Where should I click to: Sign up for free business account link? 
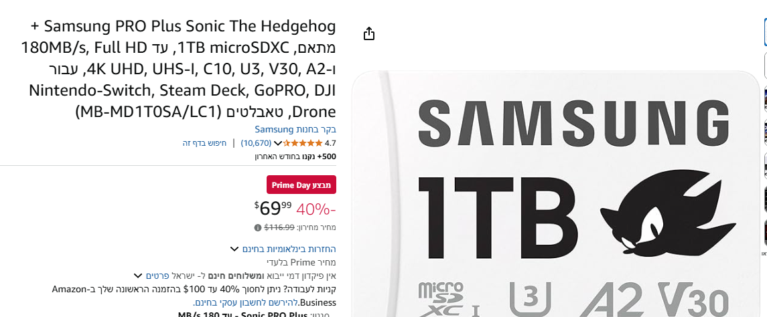(234, 302)
